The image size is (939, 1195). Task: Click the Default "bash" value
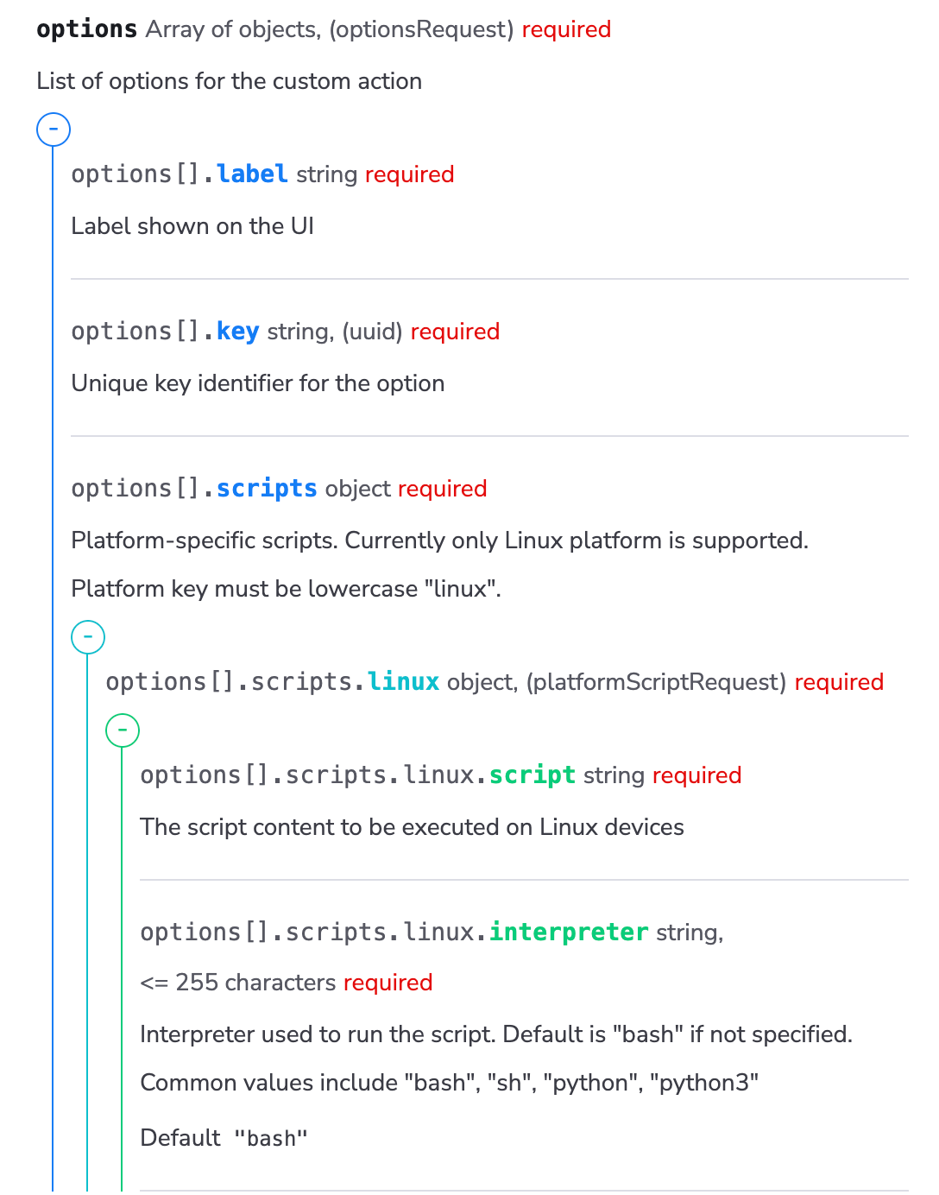coord(270,1138)
